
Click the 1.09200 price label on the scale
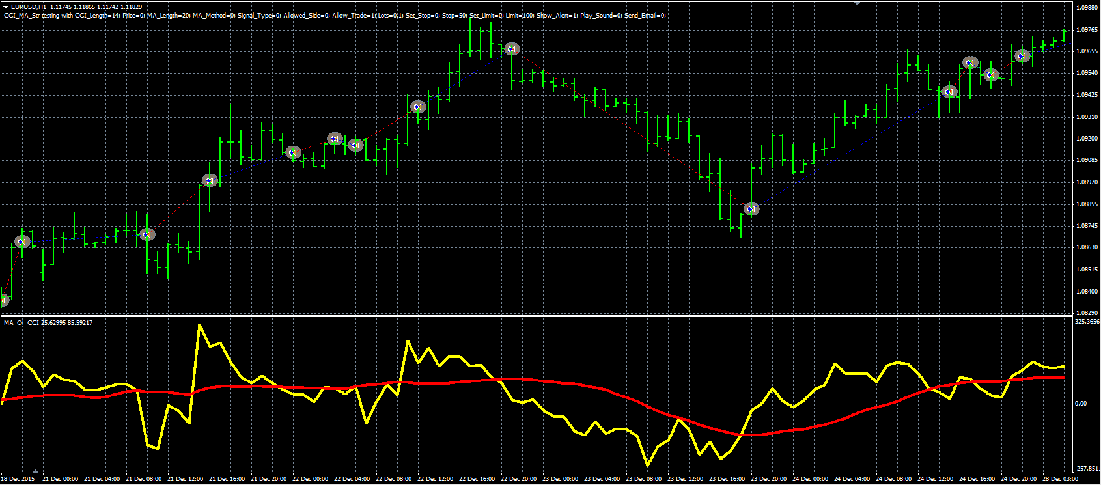click(1087, 139)
